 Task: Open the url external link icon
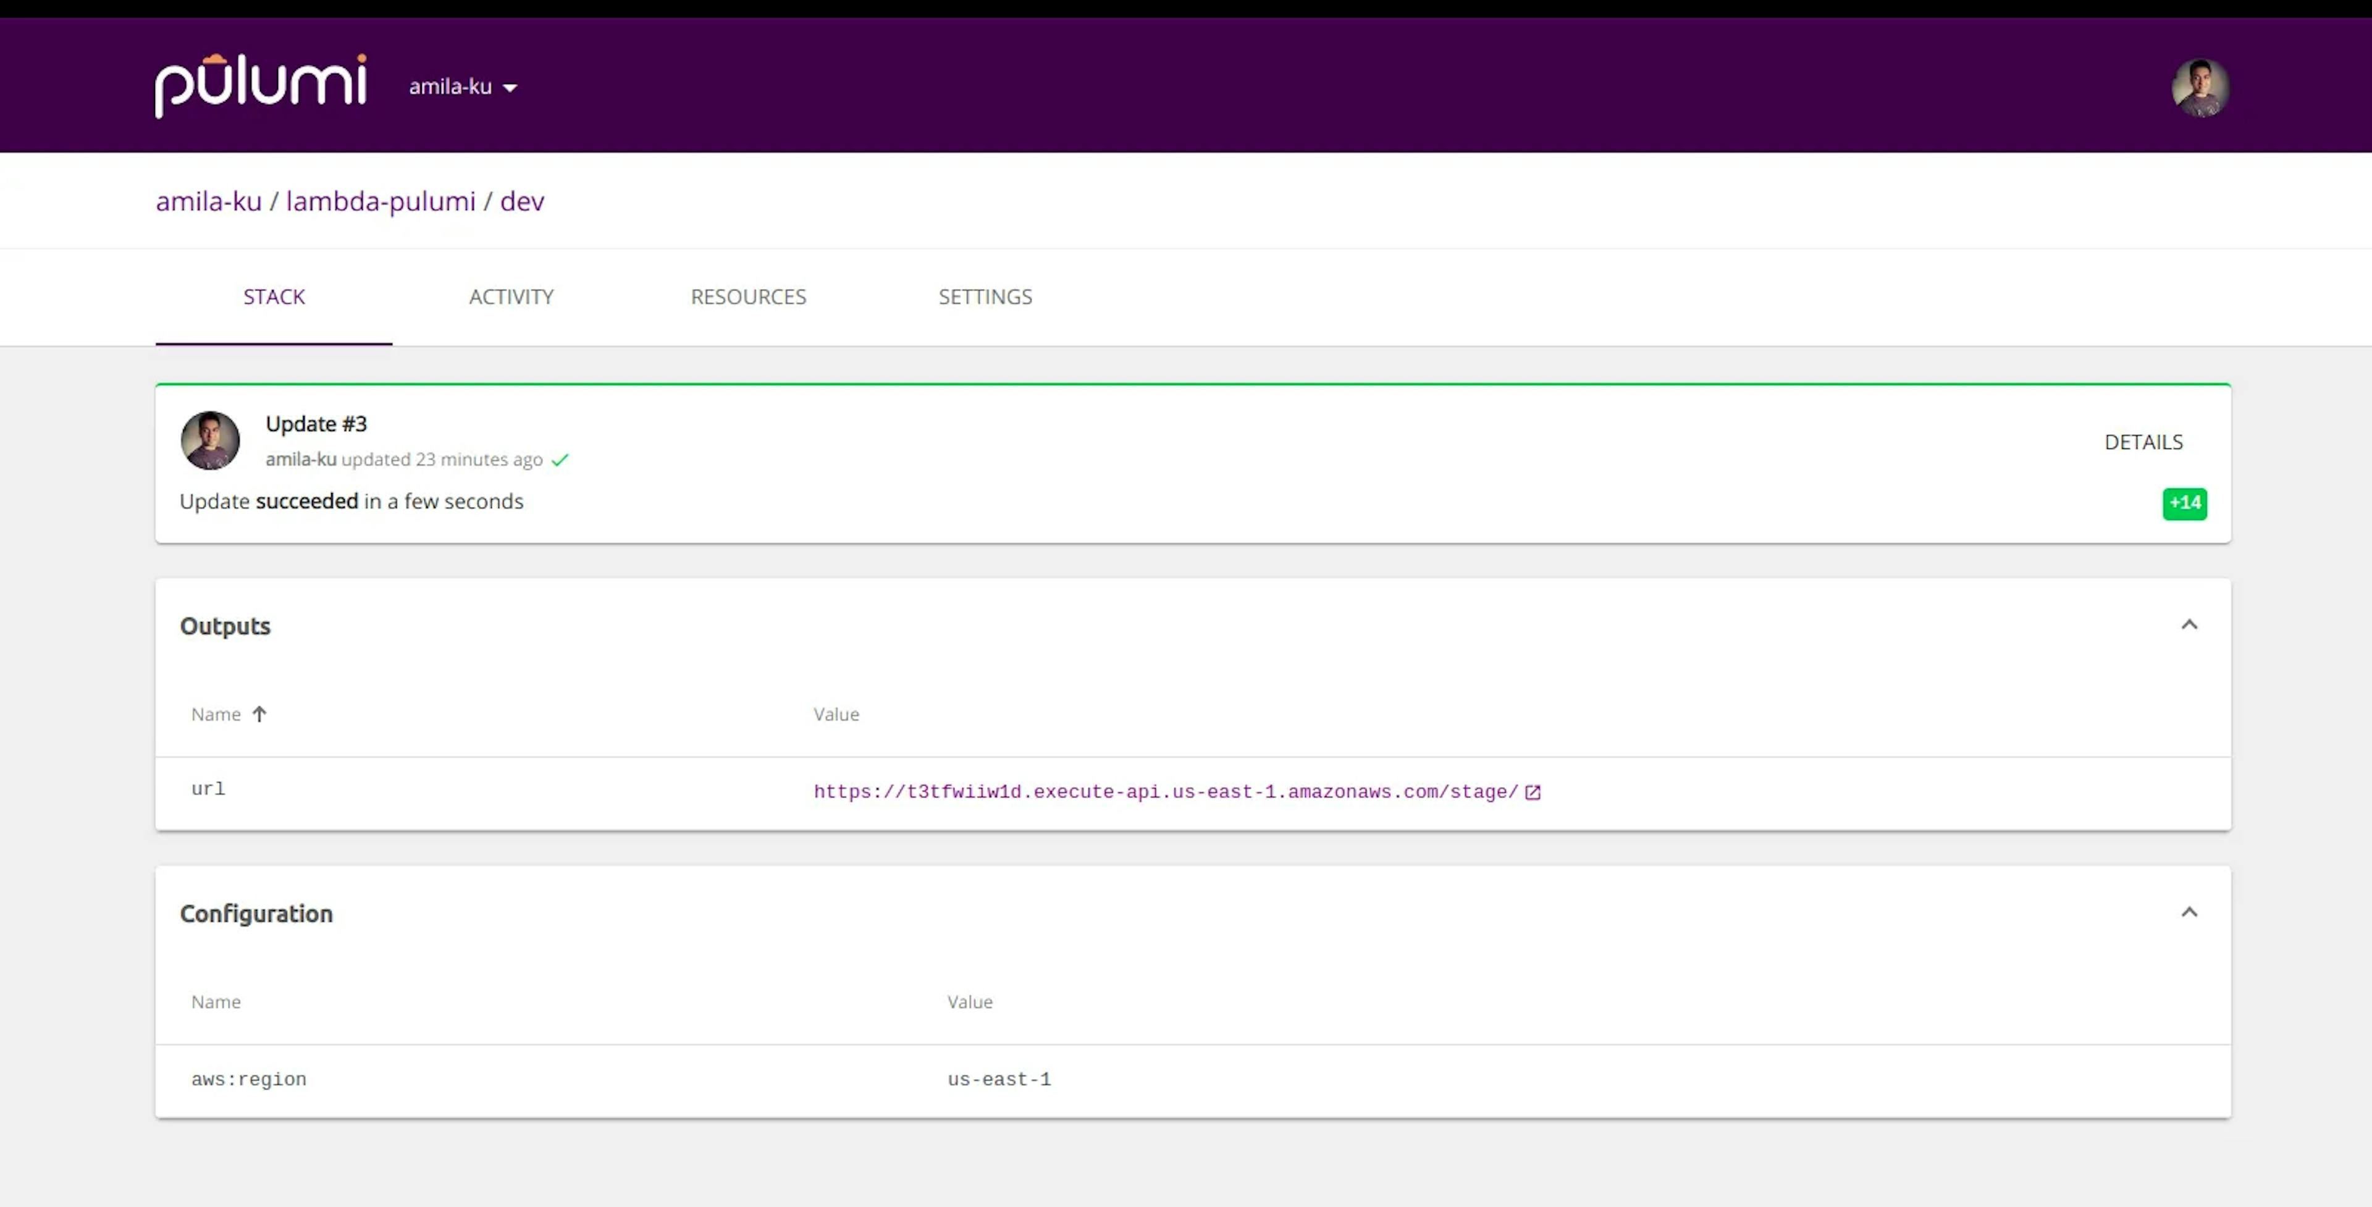tap(1533, 792)
